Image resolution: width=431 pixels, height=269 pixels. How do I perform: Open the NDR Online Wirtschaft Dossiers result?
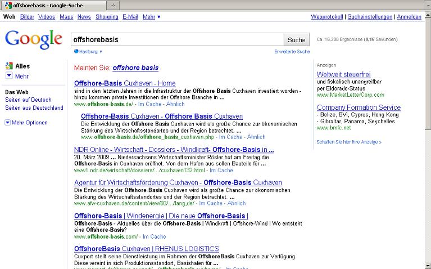[174, 150]
